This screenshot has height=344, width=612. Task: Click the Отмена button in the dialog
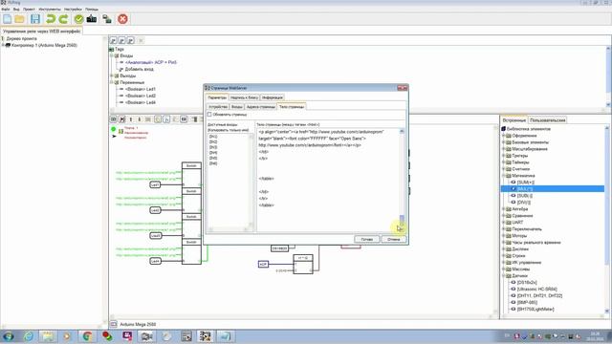tap(393, 239)
